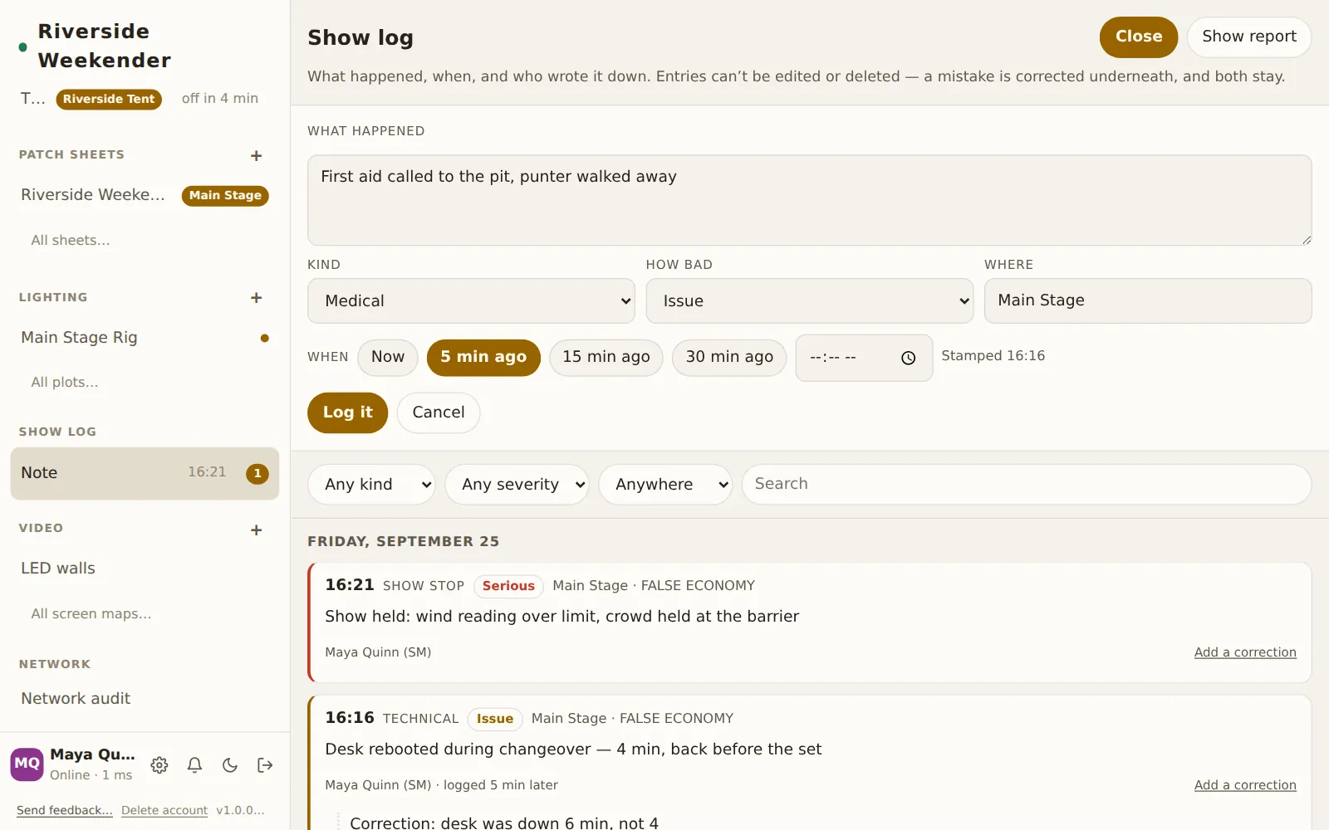The width and height of the screenshot is (1329, 830).
Task: Open settings gear icon
Action: (159, 765)
